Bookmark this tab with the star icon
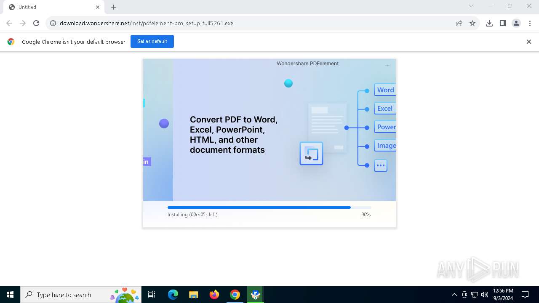 click(x=472, y=23)
